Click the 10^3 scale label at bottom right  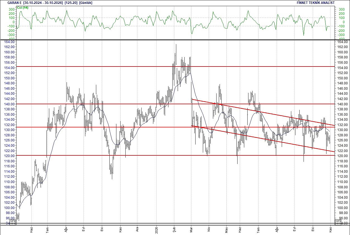(338, 221)
